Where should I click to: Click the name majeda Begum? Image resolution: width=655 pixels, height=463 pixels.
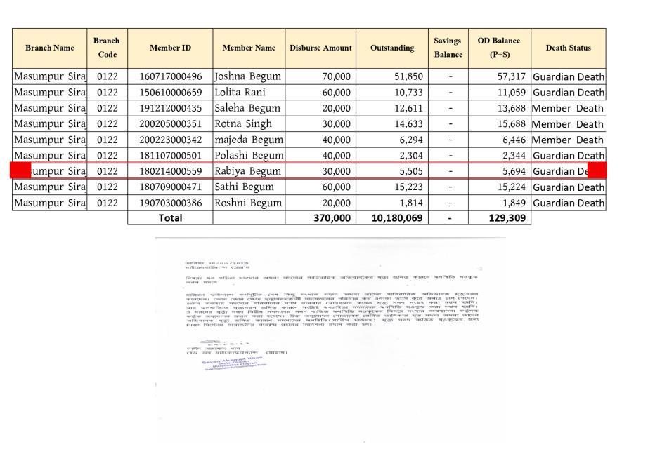point(249,140)
